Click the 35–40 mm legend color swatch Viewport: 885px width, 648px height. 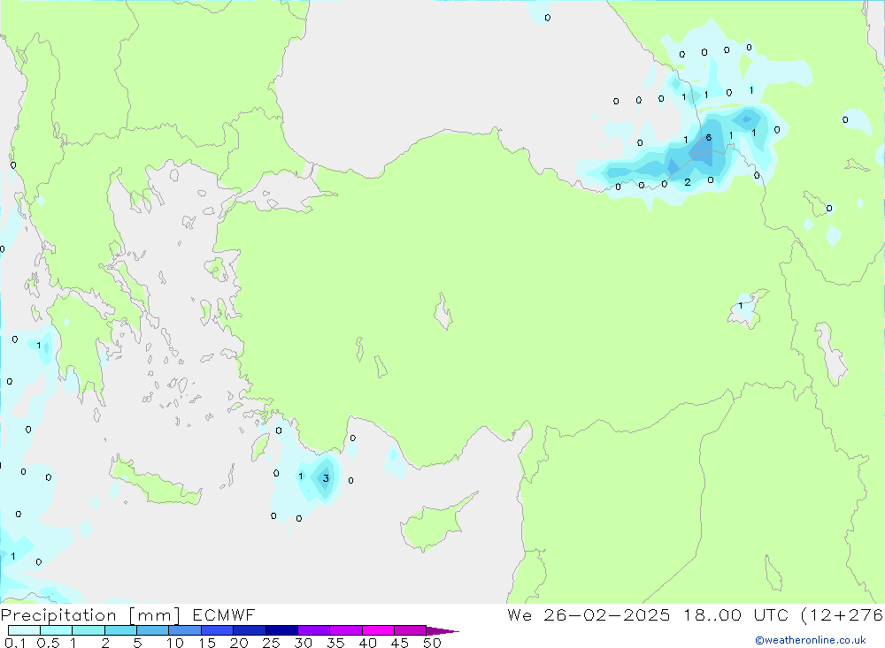346,630
